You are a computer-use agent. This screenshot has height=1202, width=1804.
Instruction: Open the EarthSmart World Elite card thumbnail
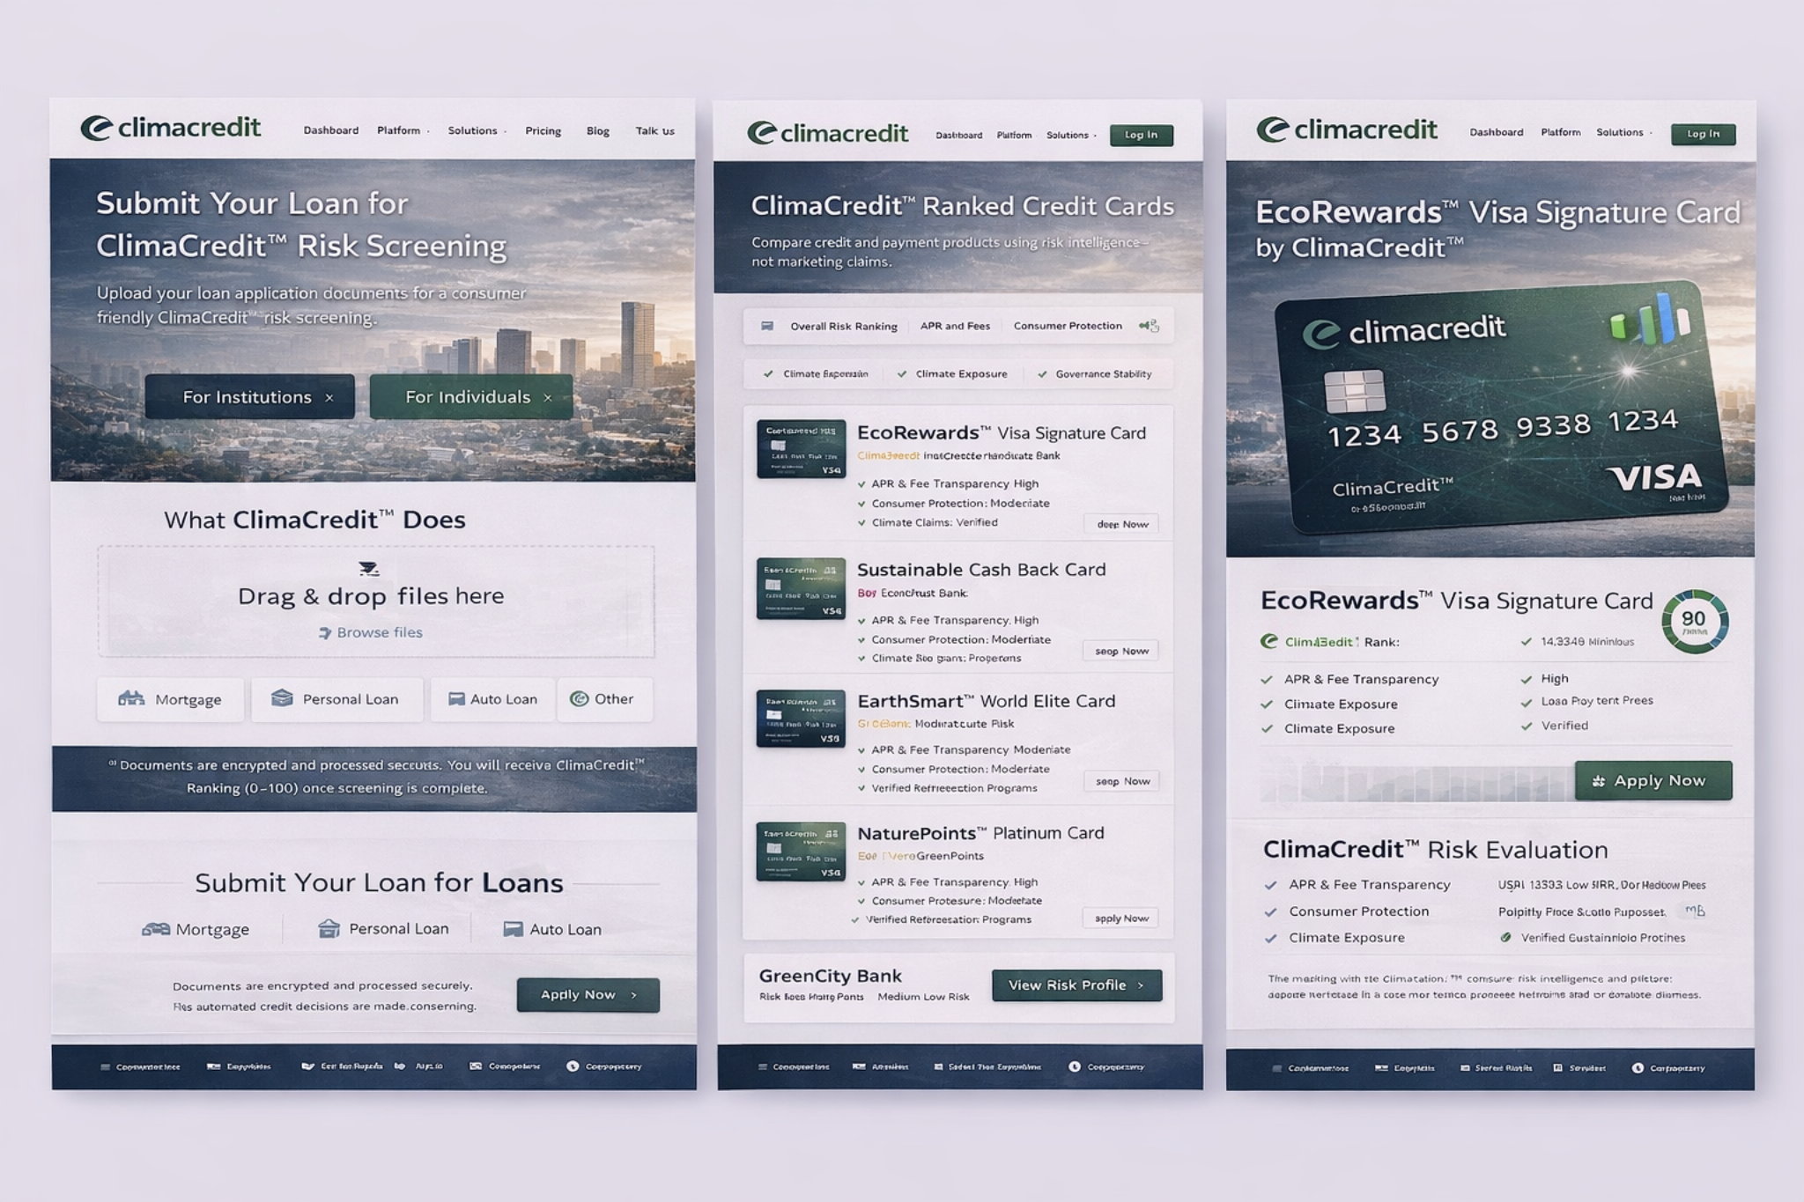pyautogui.click(x=801, y=719)
